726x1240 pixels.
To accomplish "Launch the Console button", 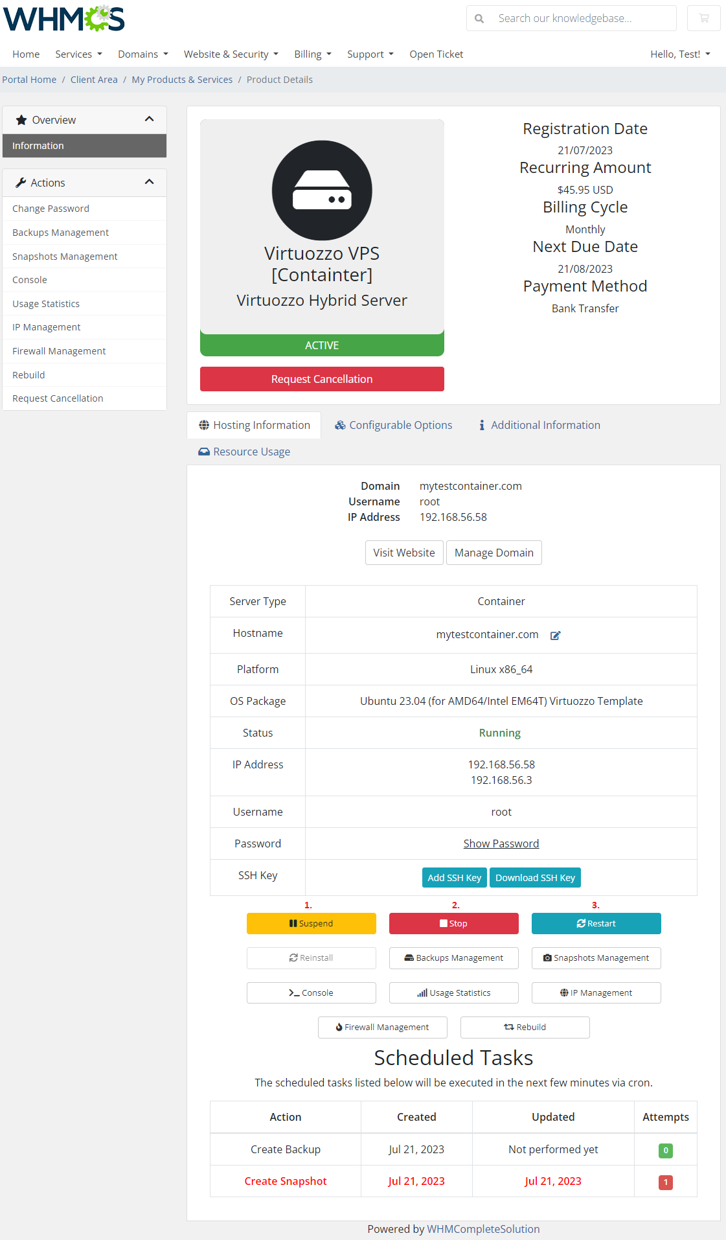I will pyautogui.click(x=312, y=993).
